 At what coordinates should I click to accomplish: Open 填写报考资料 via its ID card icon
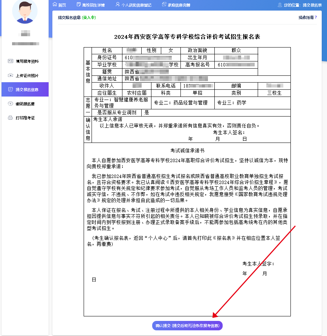click(x=10, y=61)
